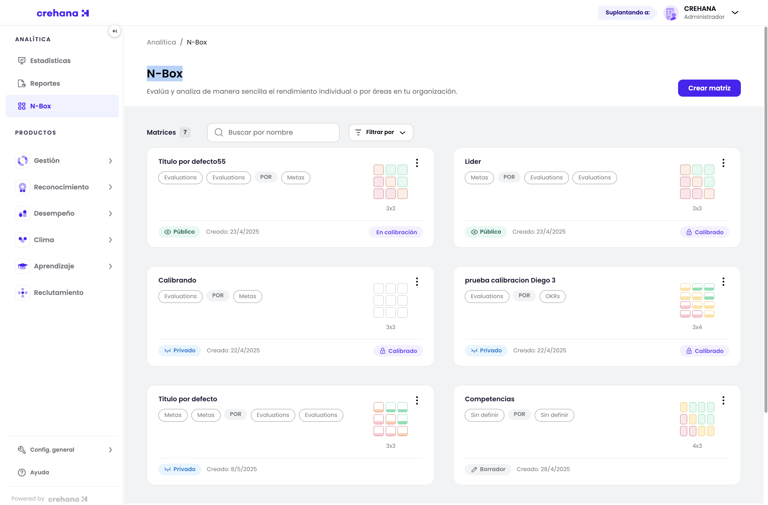
Task: Click the Privado badge created 8/5/2025
Action: 180,469
